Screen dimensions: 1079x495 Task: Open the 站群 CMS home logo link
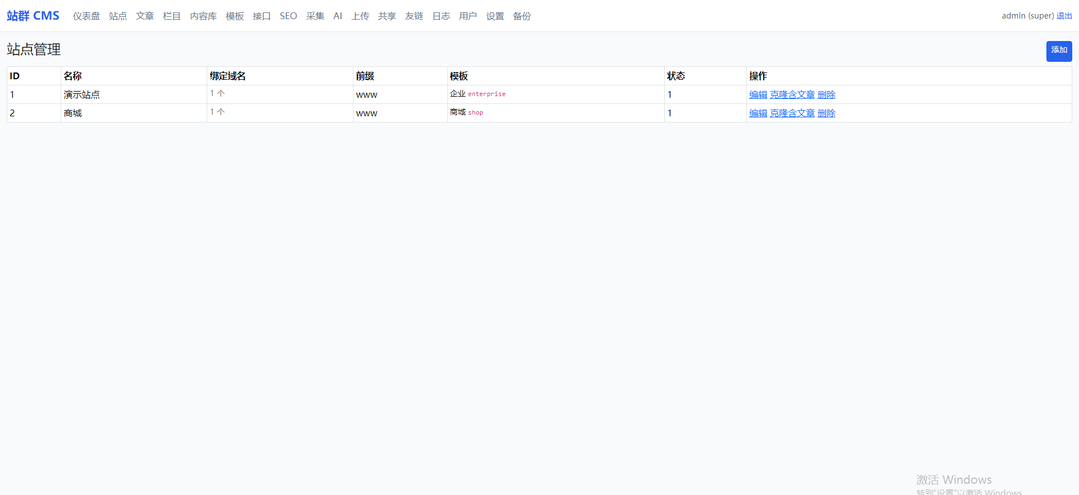click(33, 16)
